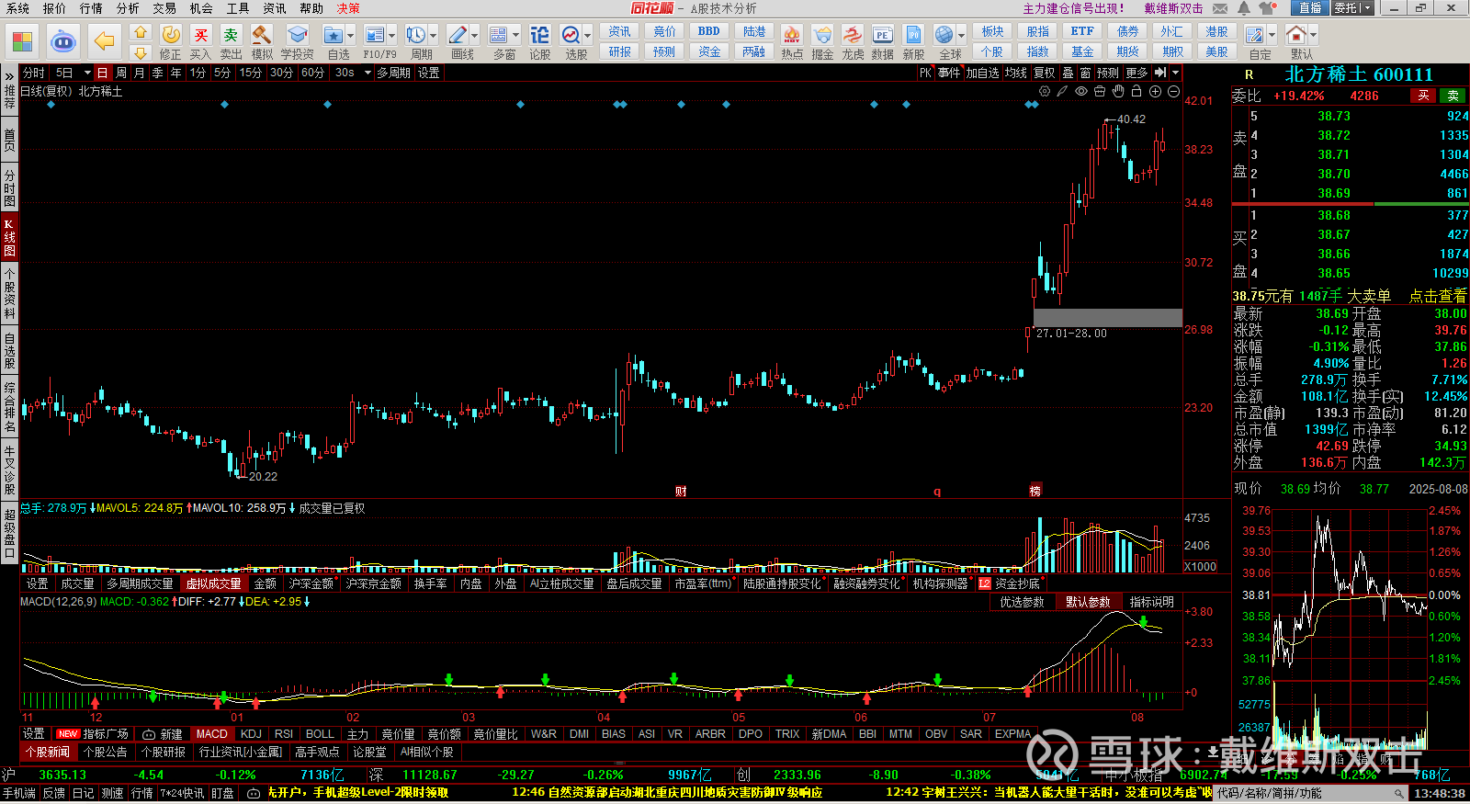Select the hand pan tool icon

(x=1118, y=91)
